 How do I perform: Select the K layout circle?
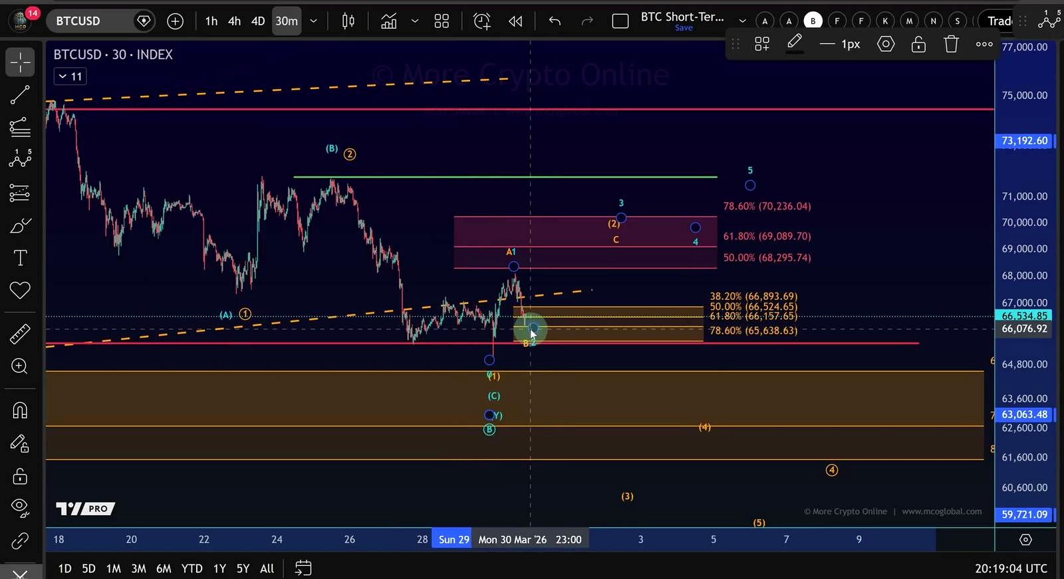(x=885, y=21)
